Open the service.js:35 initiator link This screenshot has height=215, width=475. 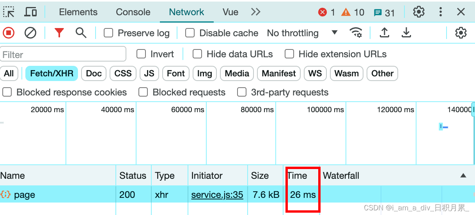pos(217,194)
